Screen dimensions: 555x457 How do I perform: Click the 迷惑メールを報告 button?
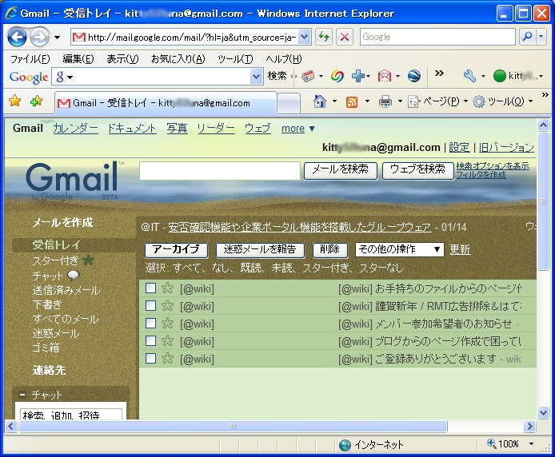(260, 250)
